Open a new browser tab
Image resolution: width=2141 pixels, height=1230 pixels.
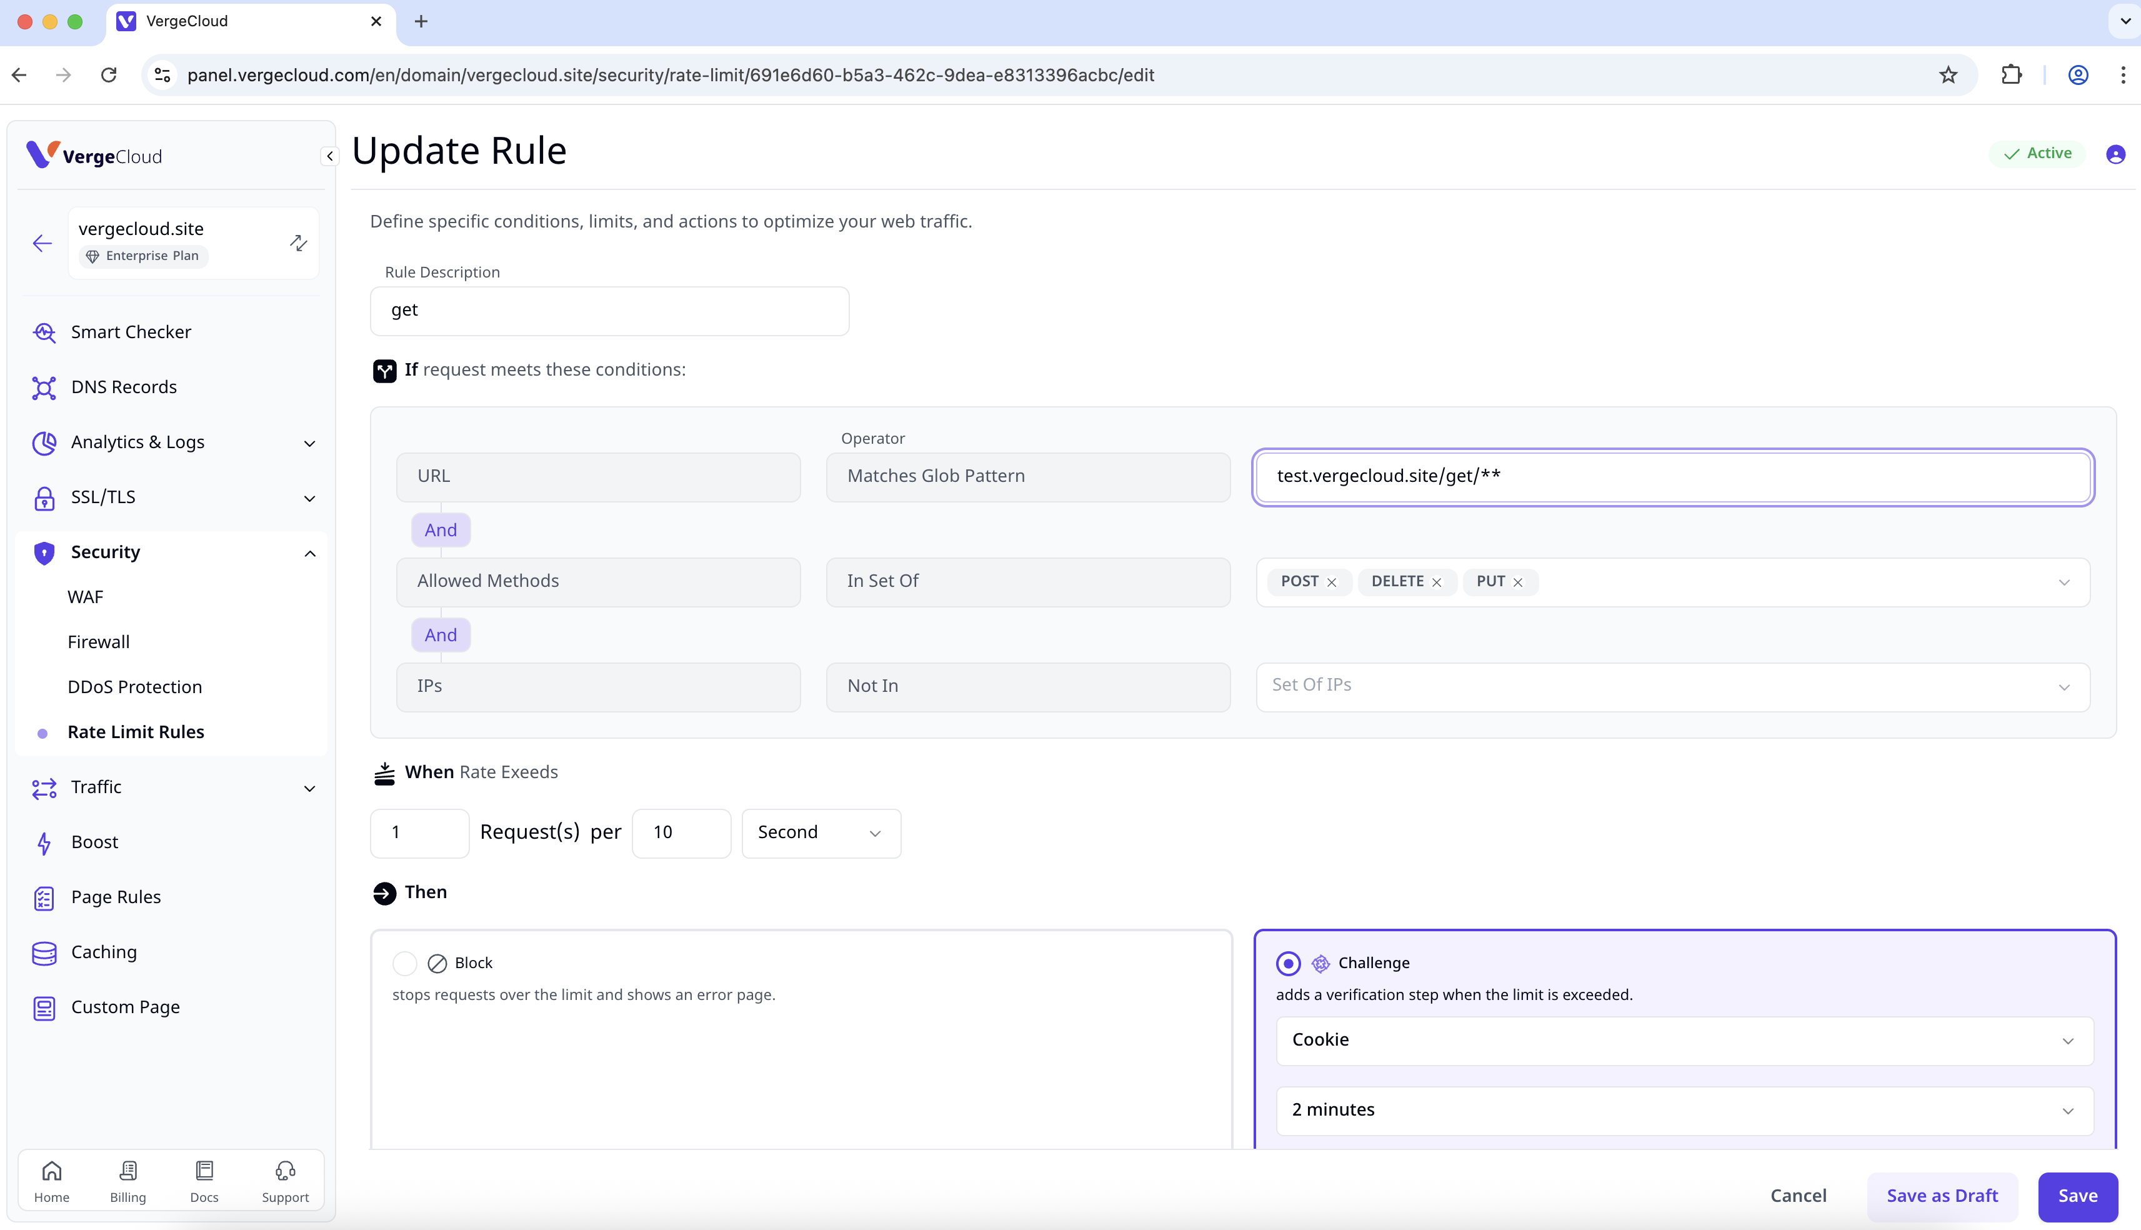[x=421, y=21]
